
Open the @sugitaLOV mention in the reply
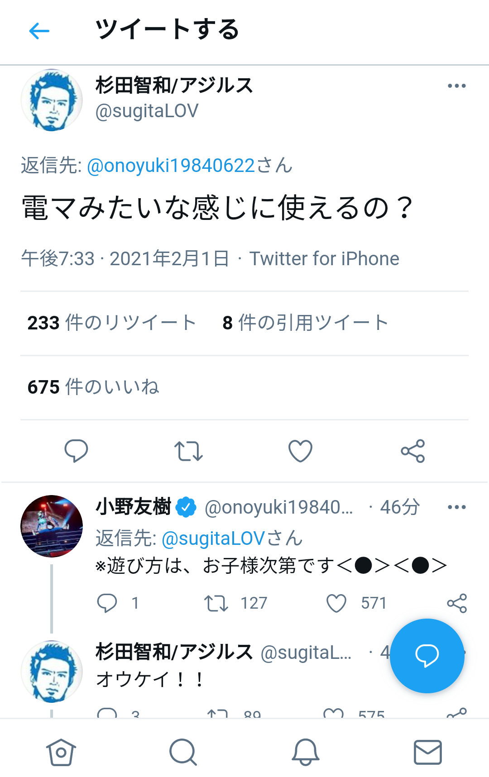tap(213, 539)
